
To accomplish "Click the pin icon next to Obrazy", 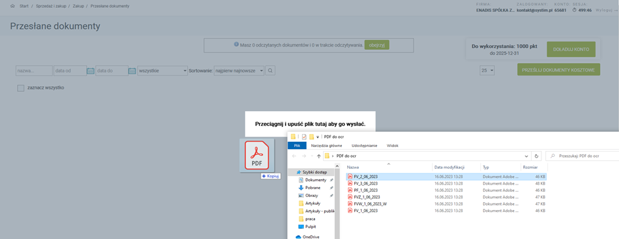I will point(331,196).
